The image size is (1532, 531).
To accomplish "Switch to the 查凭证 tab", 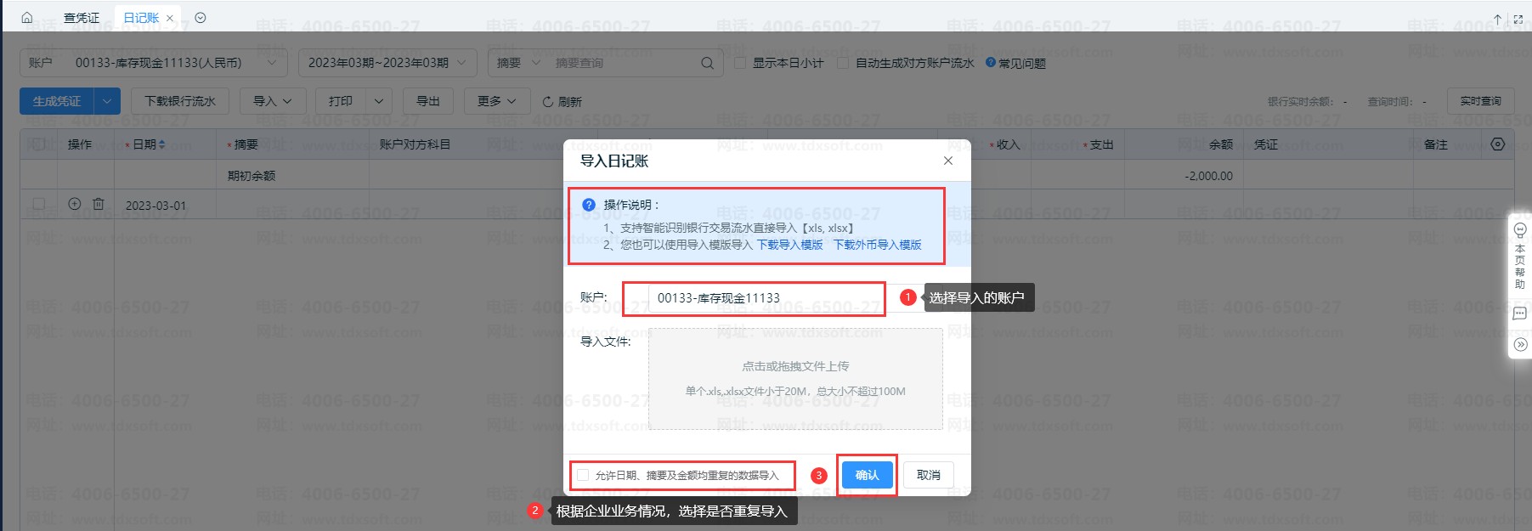I will (82, 17).
